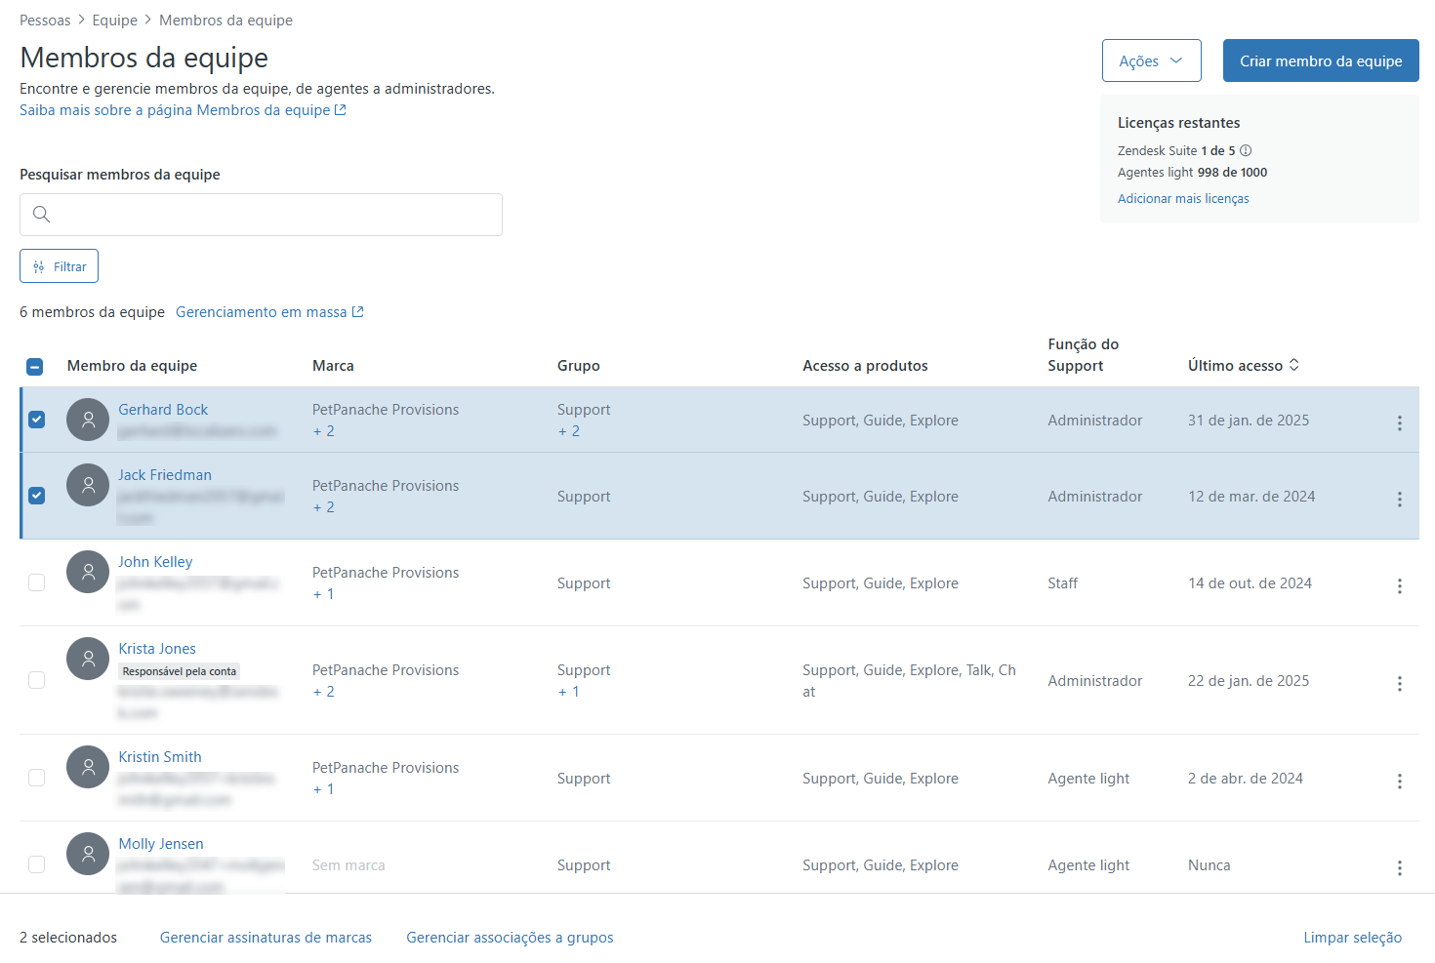Open Krista Jones's profile name link
Image resolution: width=1435 pixels, height=963 pixels.
[x=157, y=649]
